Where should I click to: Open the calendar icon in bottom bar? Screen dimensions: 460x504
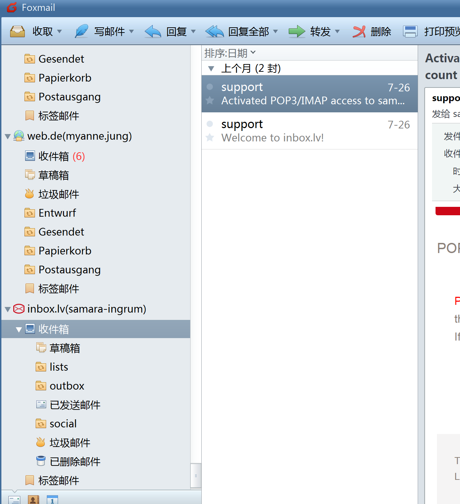coord(52,500)
